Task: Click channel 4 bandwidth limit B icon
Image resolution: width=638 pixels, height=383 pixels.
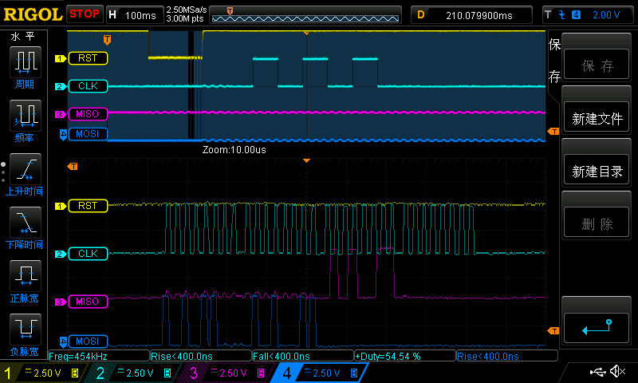Action: [x=354, y=373]
